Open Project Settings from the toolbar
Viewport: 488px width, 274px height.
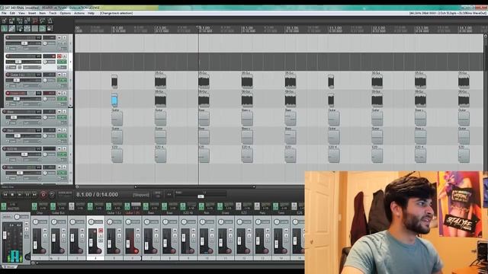click(x=27, y=21)
